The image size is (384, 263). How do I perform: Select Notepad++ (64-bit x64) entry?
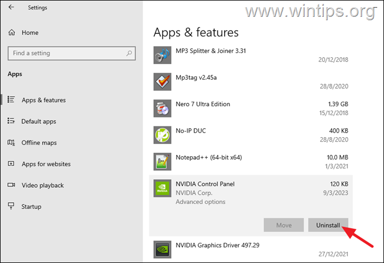[251, 161]
